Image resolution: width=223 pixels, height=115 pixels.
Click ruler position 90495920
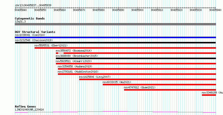(177, 10)
